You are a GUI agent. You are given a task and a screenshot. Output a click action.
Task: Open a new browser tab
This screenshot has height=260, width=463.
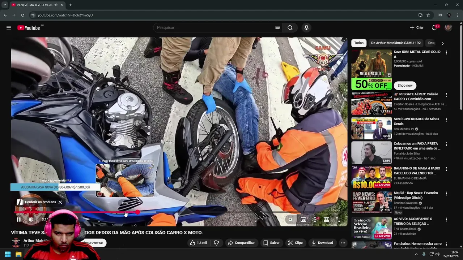coord(70,5)
